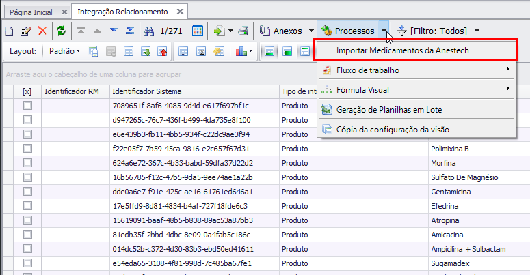Check the box for Atropina row
The image size is (530, 275).
coord(28,220)
